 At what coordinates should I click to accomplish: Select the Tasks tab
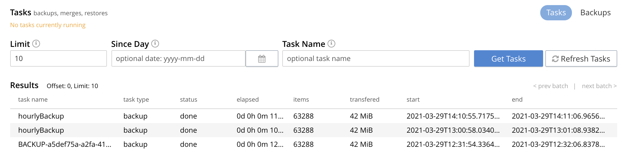pyautogui.click(x=556, y=13)
